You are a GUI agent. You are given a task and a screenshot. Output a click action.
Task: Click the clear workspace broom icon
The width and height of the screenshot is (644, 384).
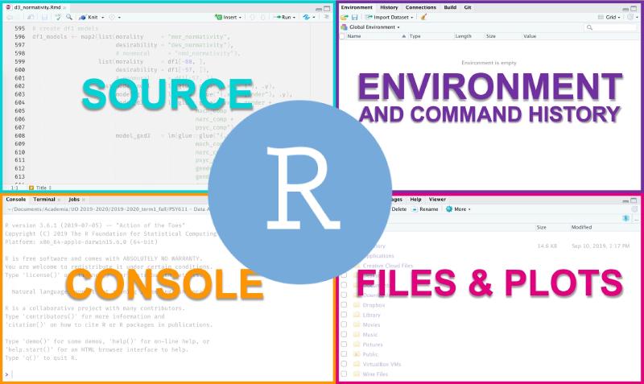coord(423,17)
